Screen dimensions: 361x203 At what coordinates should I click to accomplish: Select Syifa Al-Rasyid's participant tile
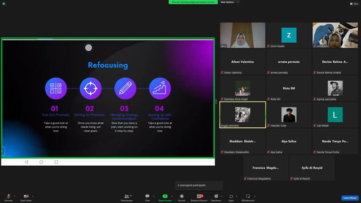(312, 167)
